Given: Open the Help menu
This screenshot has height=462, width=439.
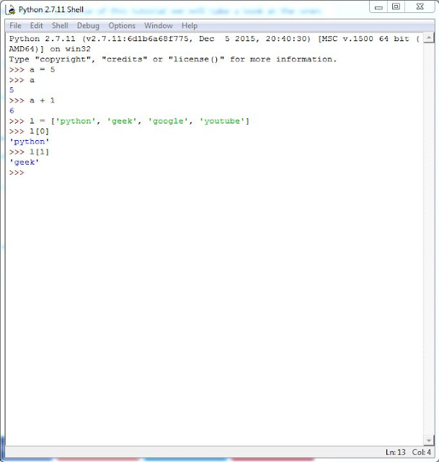Looking at the screenshot, I should pyautogui.click(x=190, y=26).
